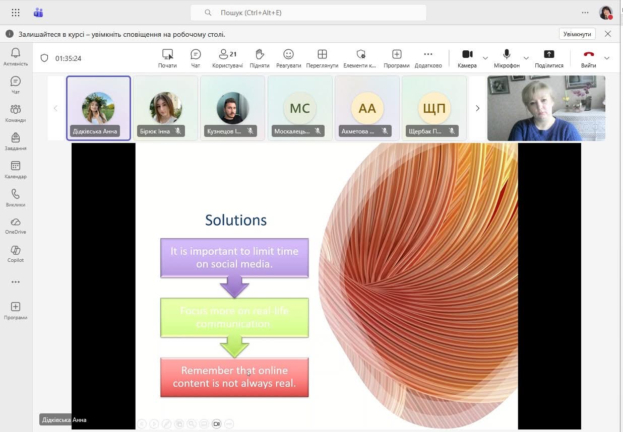This screenshot has width=623, height=432.
Task: Expand the leave meeting options arrow
Action: pyautogui.click(x=607, y=58)
